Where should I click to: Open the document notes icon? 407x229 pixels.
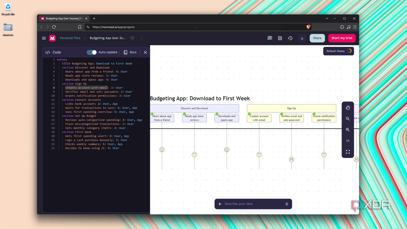[x=280, y=38]
